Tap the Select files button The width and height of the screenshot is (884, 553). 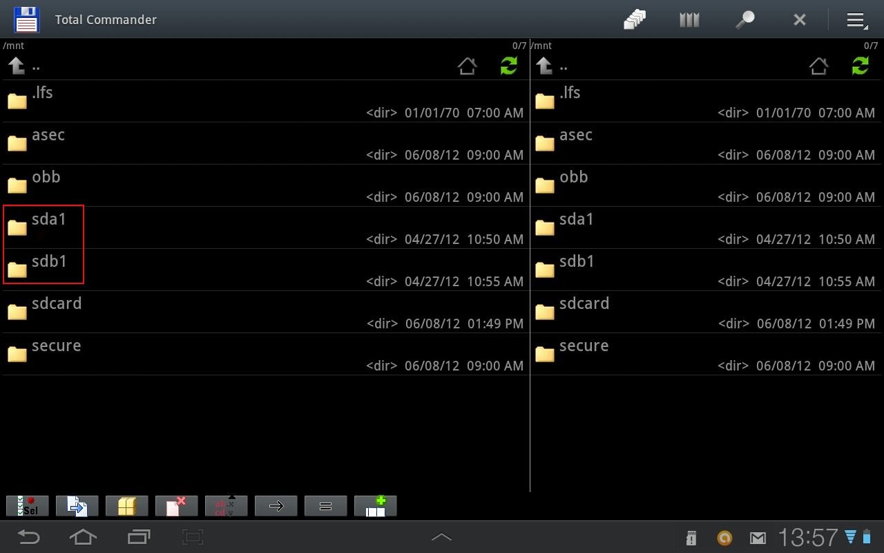click(x=28, y=506)
